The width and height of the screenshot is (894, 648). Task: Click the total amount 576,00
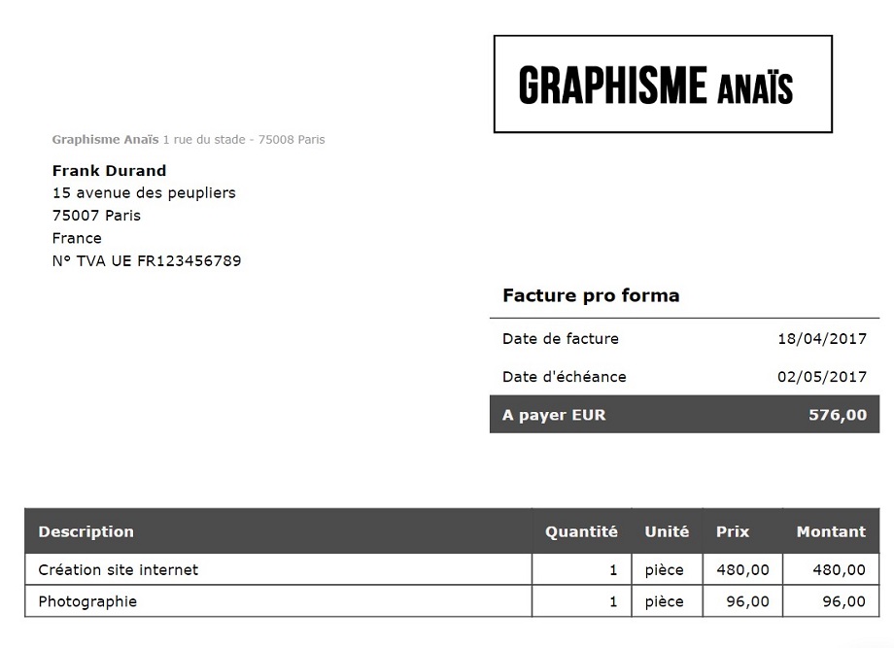[x=838, y=415]
